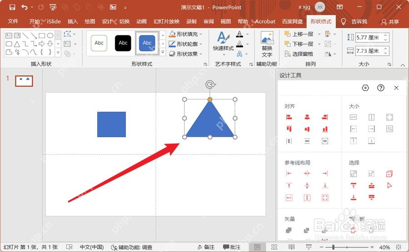This screenshot has height=252, width=409.
Task: Select the blue rectangle on the slide
Action: (x=111, y=124)
